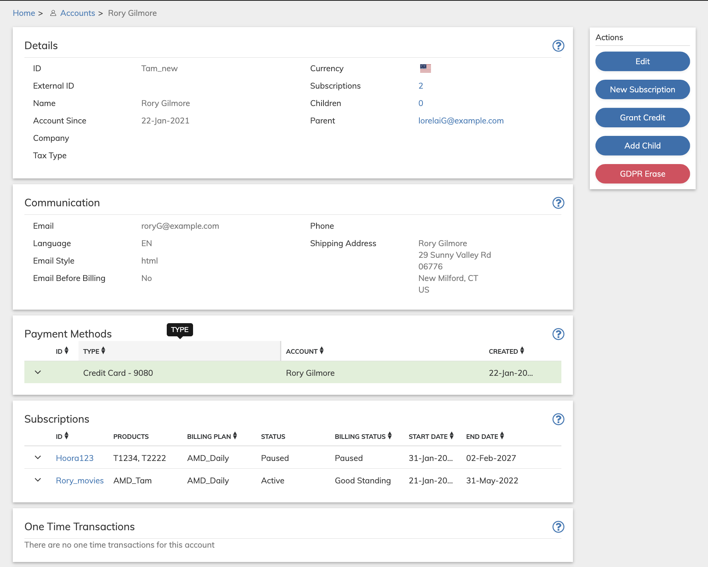The image size is (708, 567).
Task: Click the Tam_new ID value
Action: 159,69
